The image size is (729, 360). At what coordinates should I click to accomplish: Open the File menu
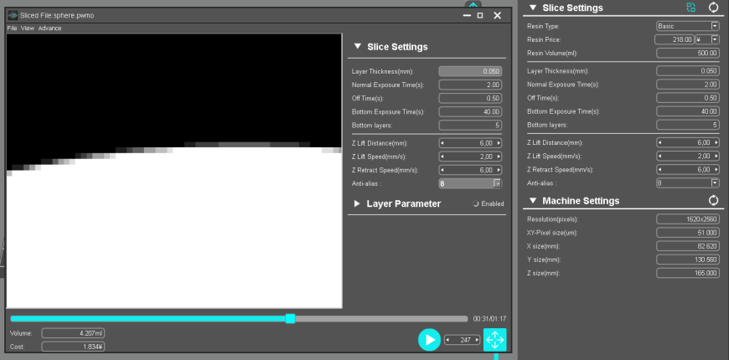(x=12, y=28)
